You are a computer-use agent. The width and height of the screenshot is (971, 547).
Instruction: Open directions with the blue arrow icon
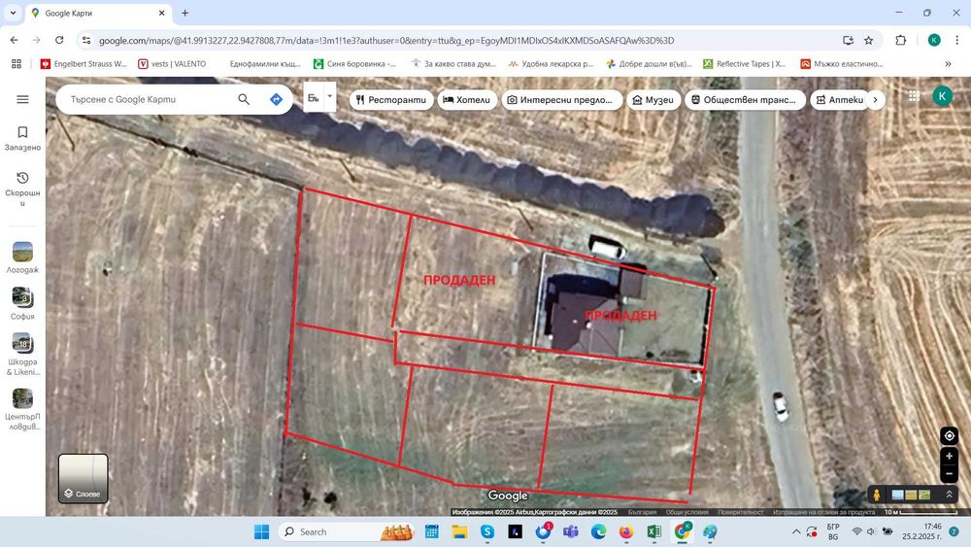(x=276, y=99)
